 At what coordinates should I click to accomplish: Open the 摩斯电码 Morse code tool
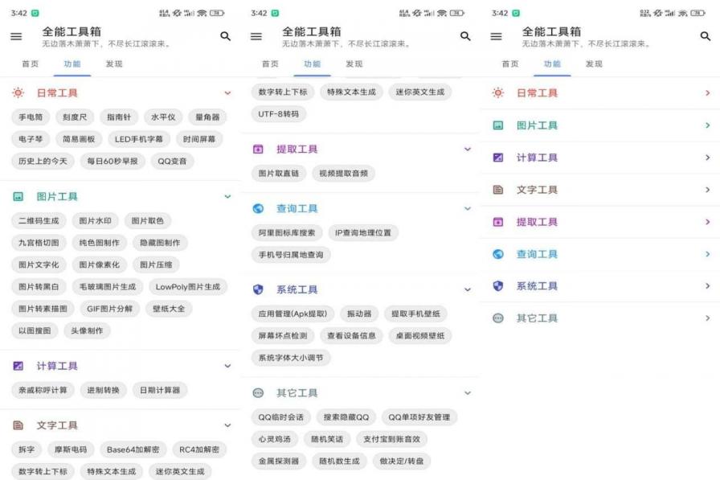point(71,449)
